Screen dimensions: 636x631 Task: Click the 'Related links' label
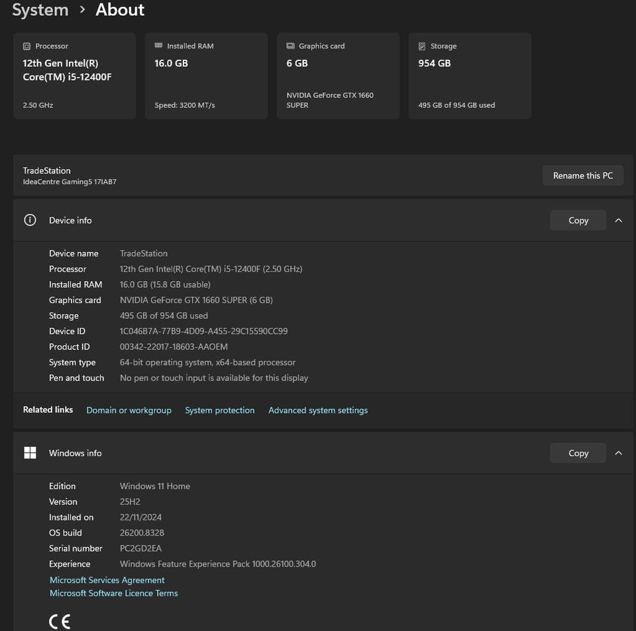(x=48, y=410)
